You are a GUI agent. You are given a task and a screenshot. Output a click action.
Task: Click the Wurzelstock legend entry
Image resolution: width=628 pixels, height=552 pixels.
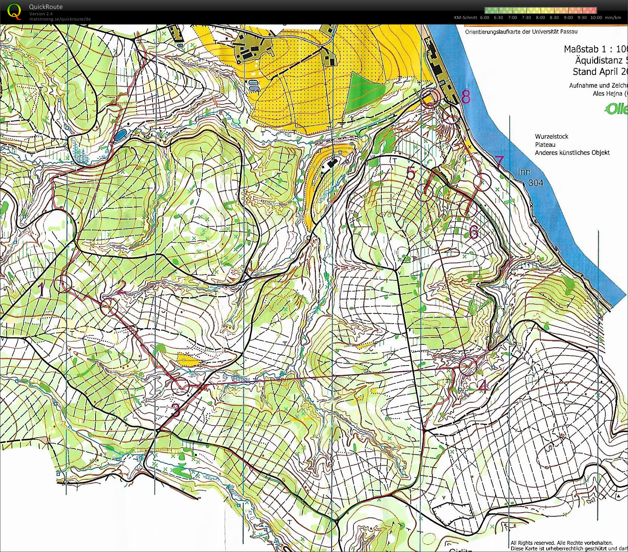coord(552,136)
